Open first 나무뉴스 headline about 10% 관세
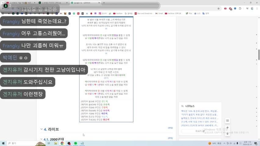Viewport: 260px width, 146px height. 200,111
